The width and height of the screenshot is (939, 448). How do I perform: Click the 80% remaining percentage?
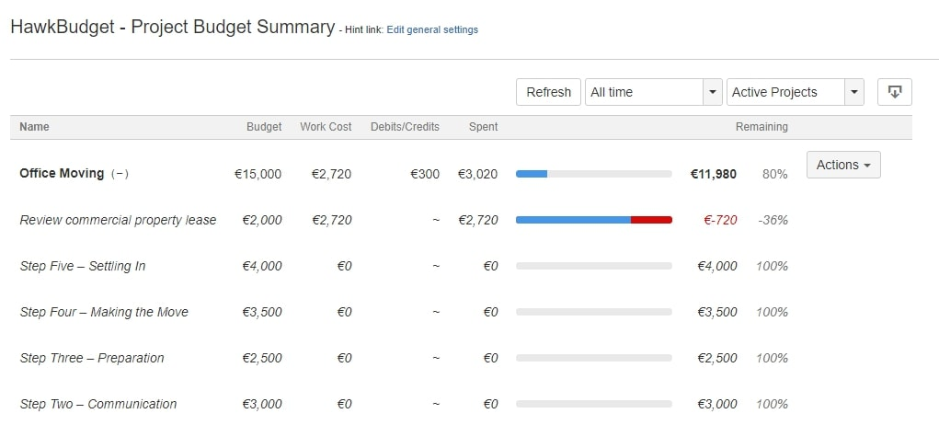(x=775, y=174)
